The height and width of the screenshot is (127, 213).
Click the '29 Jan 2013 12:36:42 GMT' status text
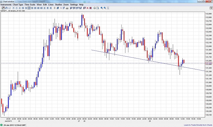click(15, 125)
